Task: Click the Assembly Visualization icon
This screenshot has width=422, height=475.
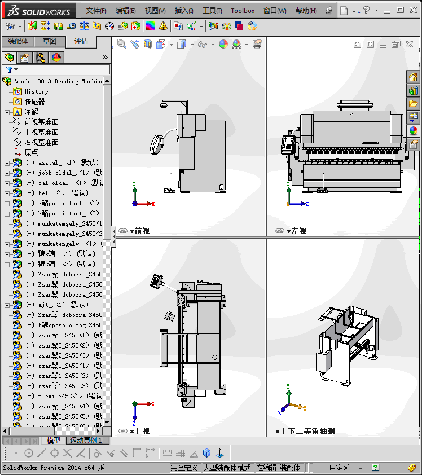Action: (122, 27)
